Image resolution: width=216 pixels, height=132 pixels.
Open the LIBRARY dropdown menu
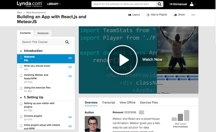pos(54,4)
